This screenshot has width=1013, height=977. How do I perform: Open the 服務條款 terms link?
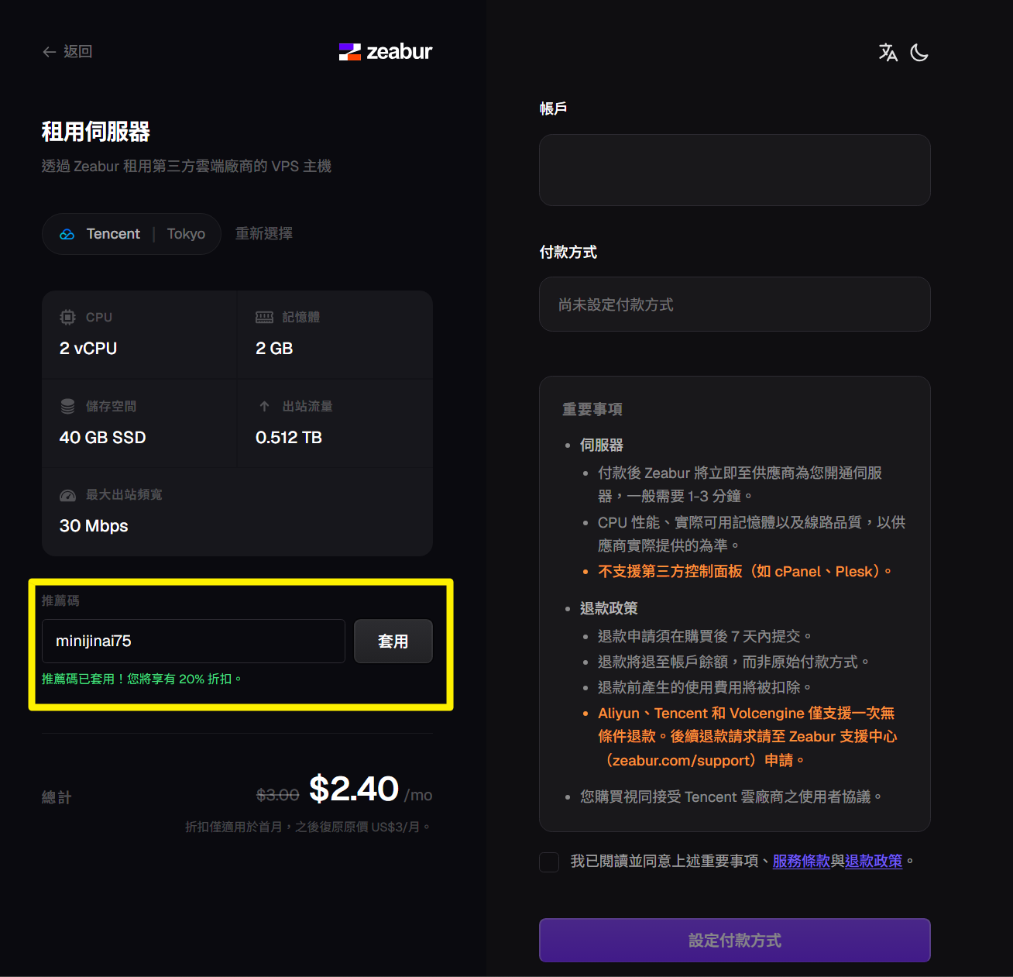click(802, 861)
